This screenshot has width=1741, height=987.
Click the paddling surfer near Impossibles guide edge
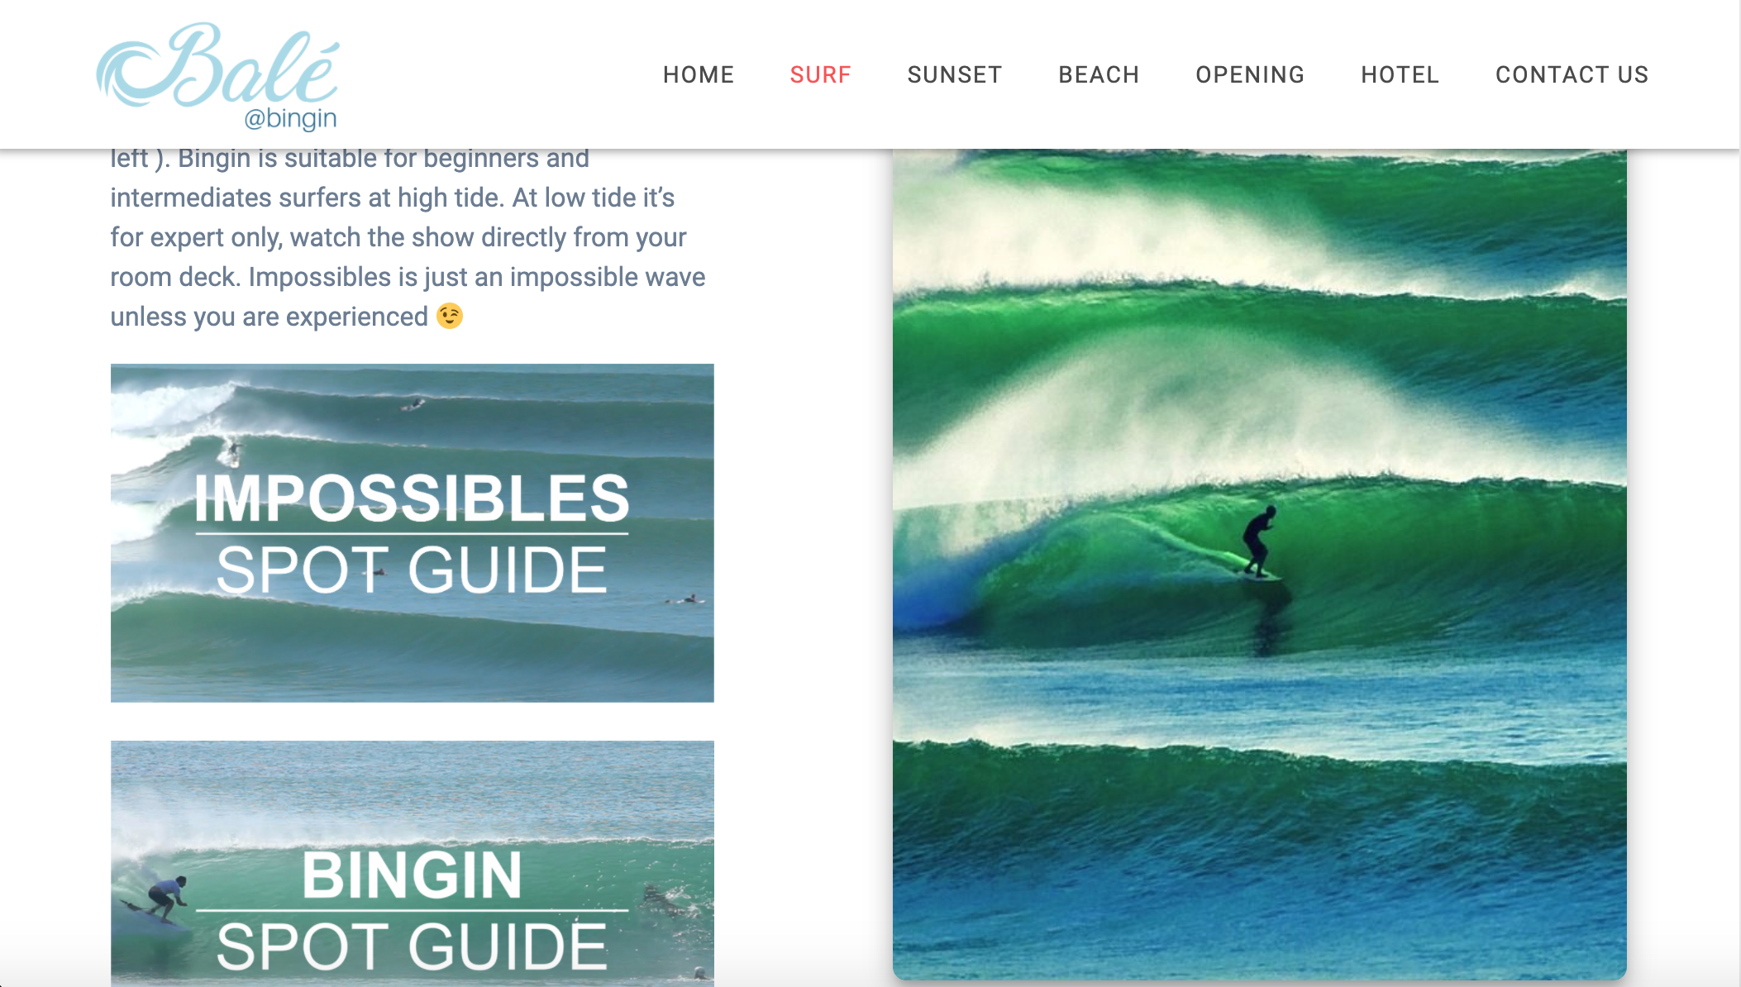686,599
